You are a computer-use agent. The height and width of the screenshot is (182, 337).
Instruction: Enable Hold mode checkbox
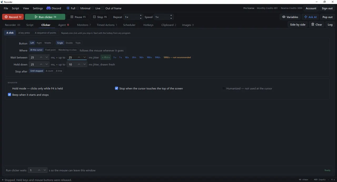click(x=9, y=89)
